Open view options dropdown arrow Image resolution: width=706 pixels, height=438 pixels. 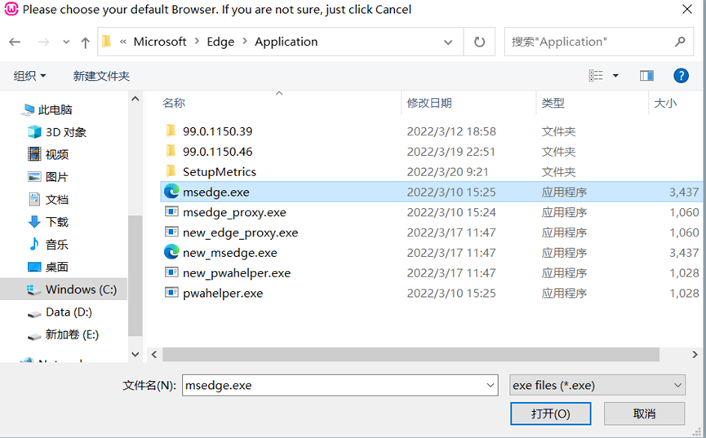(615, 76)
